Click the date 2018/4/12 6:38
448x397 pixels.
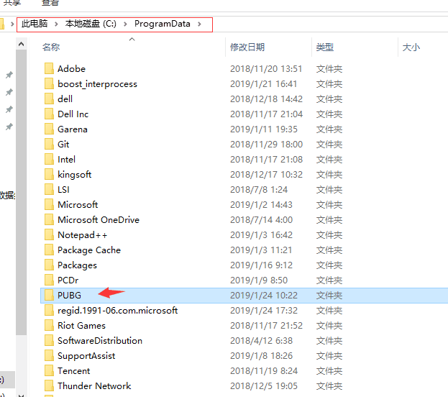click(x=262, y=341)
